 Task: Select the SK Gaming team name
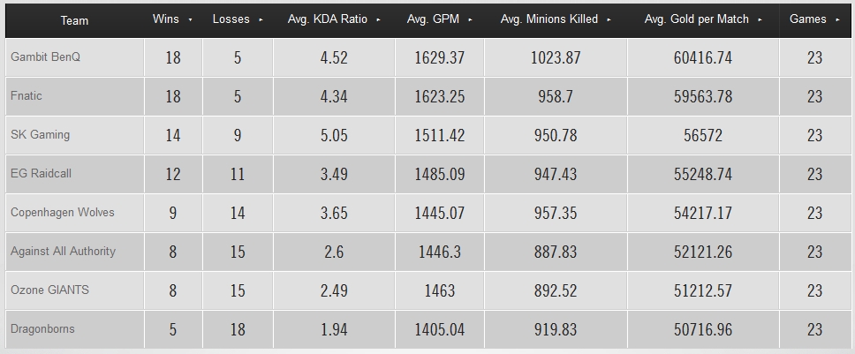pos(40,134)
